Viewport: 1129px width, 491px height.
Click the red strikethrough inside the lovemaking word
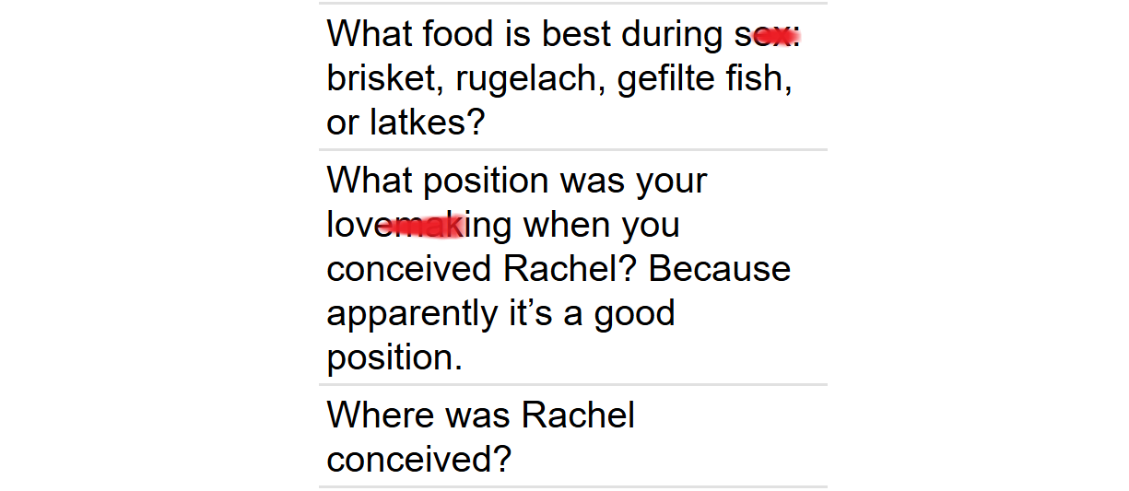422,225
